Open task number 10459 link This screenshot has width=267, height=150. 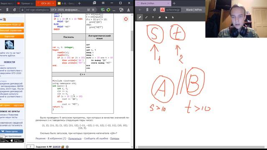pyautogui.click(x=57, y=147)
